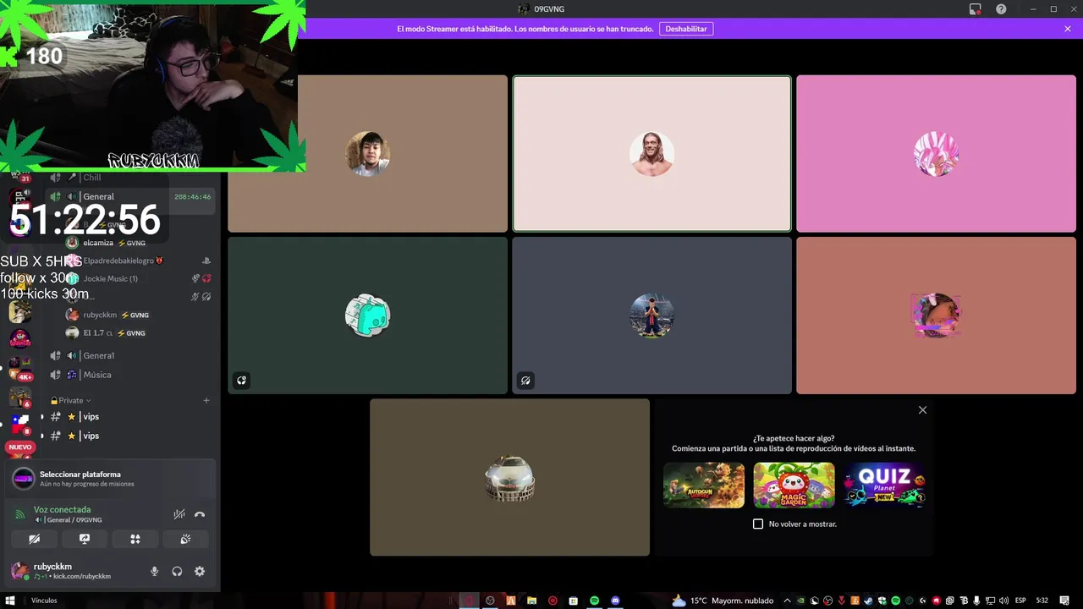This screenshot has height=609, width=1083.
Task: Open the server icon with 4K+ badge
Action: pyautogui.click(x=20, y=368)
